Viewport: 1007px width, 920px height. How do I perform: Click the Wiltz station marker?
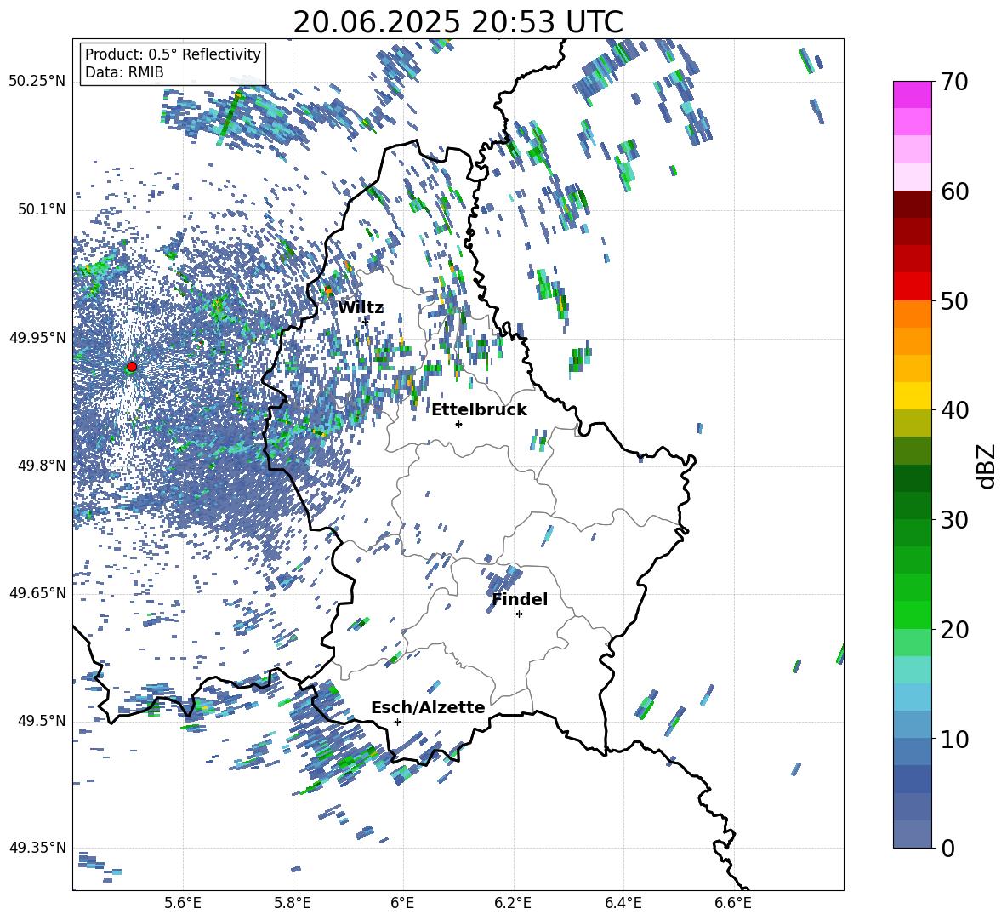pyautogui.click(x=366, y=321)
